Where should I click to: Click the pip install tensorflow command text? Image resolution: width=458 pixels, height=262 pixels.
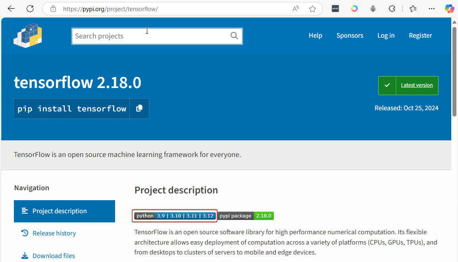coord(72,109)
